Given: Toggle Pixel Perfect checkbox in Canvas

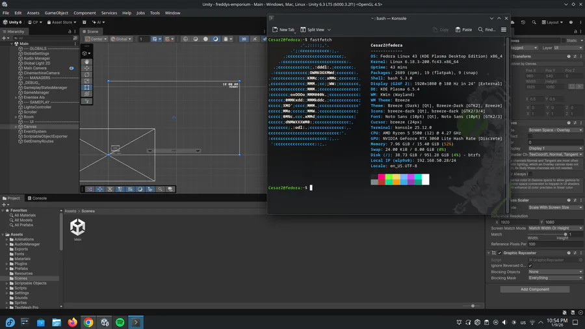Looking at the screenshot, I should (530, 136).
